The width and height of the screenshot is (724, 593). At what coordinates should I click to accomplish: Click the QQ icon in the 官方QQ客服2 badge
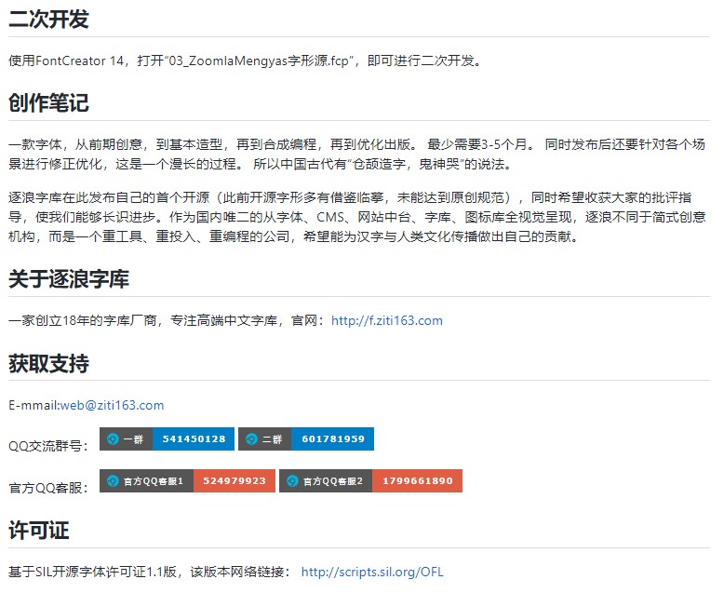click(292, 480)
